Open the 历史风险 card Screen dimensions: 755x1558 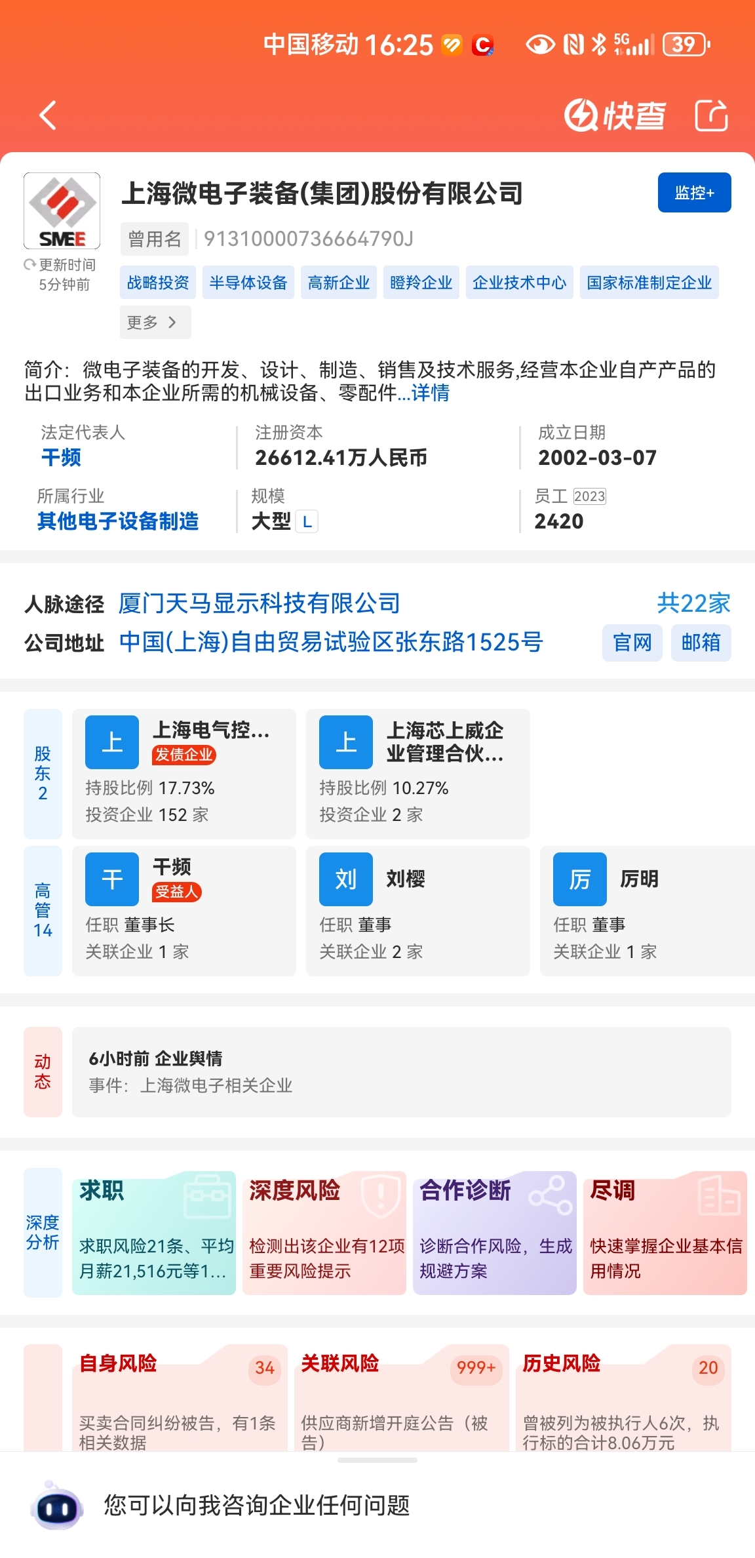coord(623,1397)
